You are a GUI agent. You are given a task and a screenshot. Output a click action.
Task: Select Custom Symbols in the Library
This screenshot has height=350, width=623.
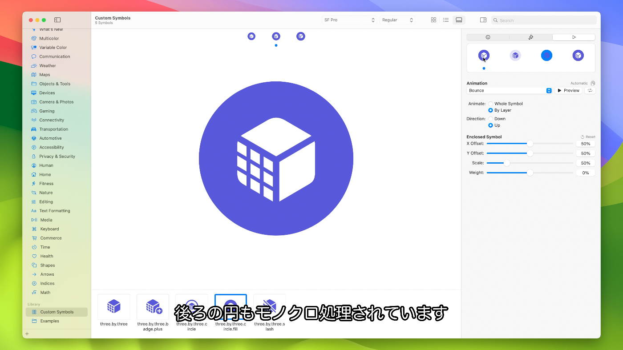(x=57, y=312)
